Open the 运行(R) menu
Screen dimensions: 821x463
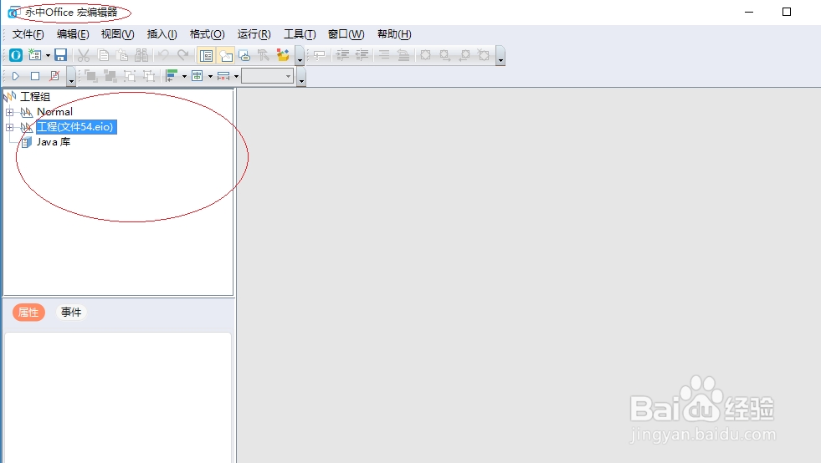[254, 34]
